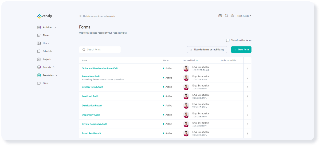Open the three-dot menu for Promotions Audit

tap(248, 78)
